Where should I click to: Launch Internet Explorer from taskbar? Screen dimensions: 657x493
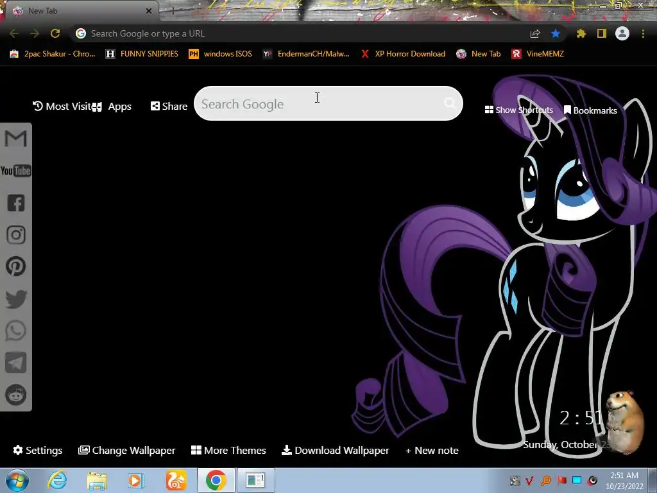57,480
